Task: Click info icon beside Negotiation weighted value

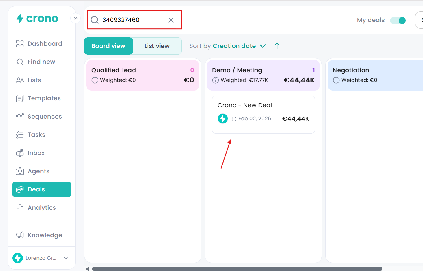Action: (x=336, y=80)
